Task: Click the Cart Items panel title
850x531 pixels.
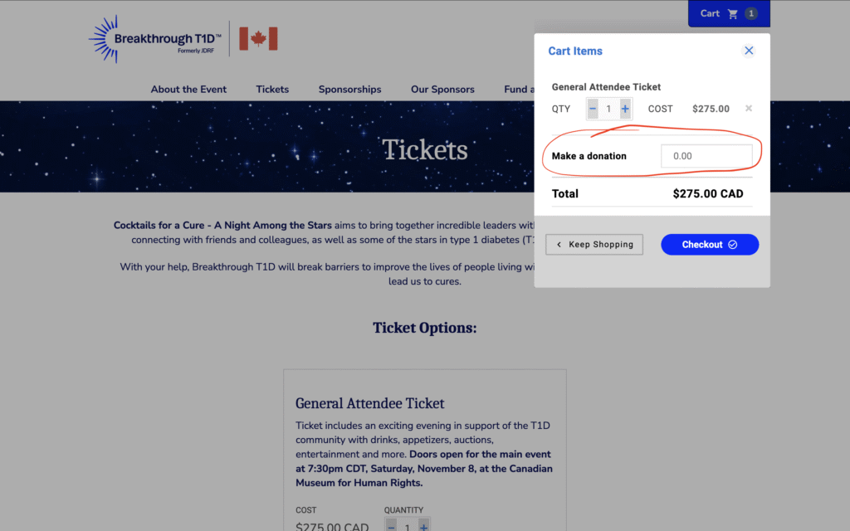Action: (x=575, y=51)
